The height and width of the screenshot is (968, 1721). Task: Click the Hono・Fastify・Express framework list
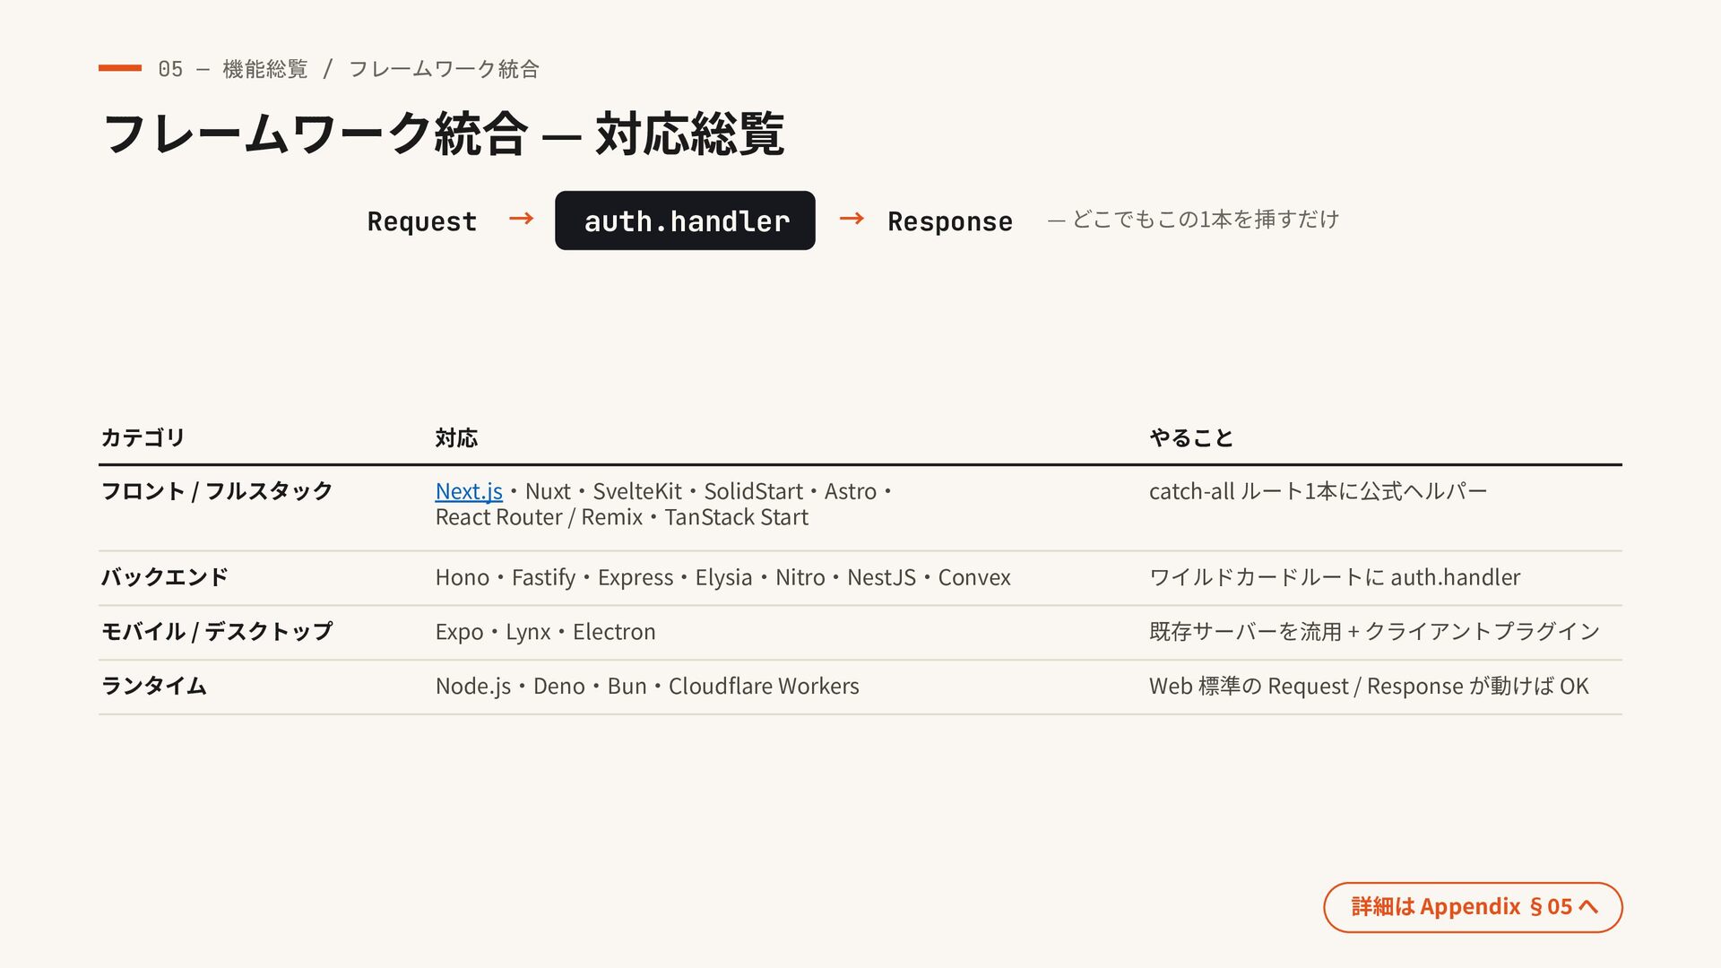(723, 578)
